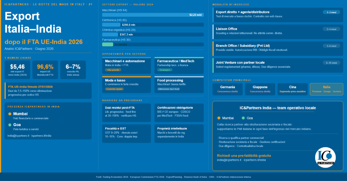Click orange Mumbai dot in team operativo locale card

[219, 118]
